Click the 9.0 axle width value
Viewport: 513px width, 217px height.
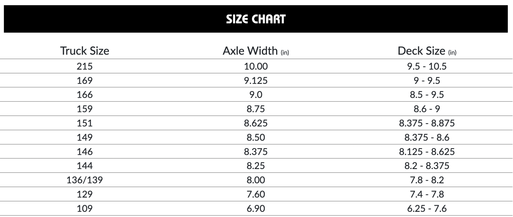pyautogui.click(x=256, y=95)
